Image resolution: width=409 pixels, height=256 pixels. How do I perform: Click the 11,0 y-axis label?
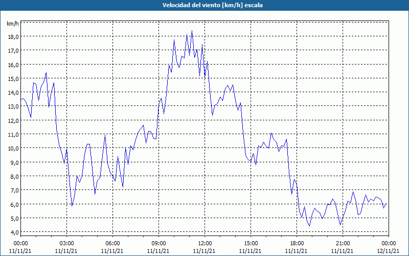[x=14, y=135]
